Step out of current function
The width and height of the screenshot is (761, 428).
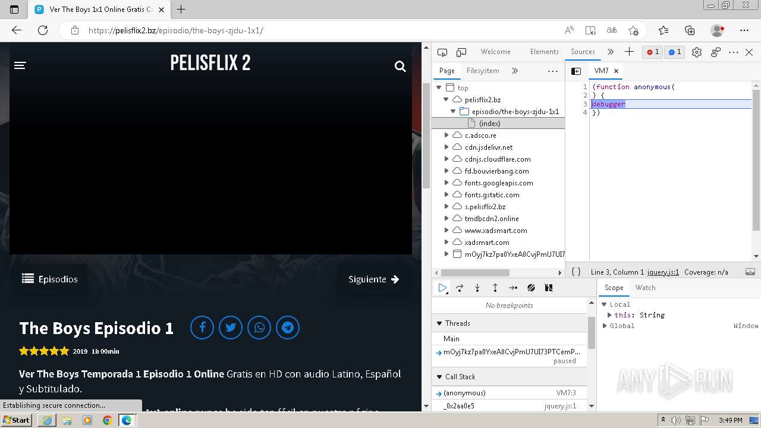click(x=495, y=288)
